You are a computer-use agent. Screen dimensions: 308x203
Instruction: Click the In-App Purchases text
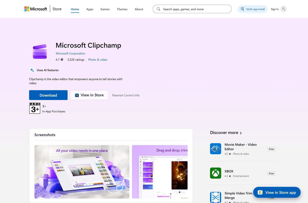(x=54, y=111)
